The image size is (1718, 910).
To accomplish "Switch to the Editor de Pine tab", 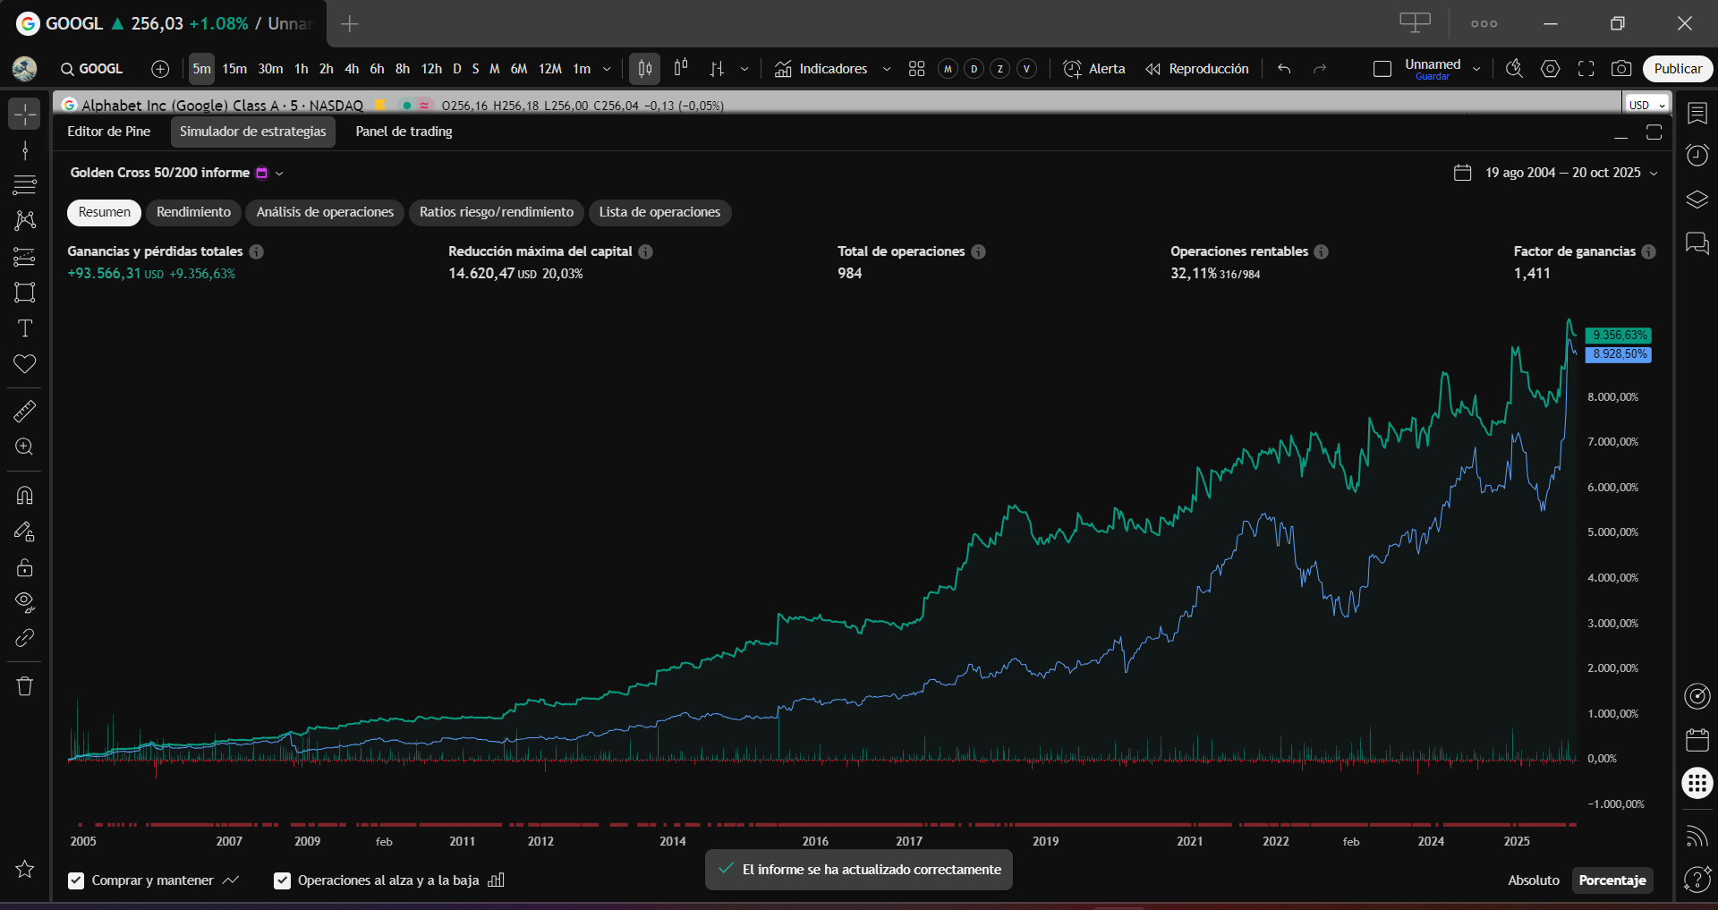I will (108, 132).
